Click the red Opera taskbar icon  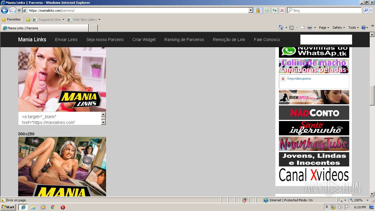63,207
